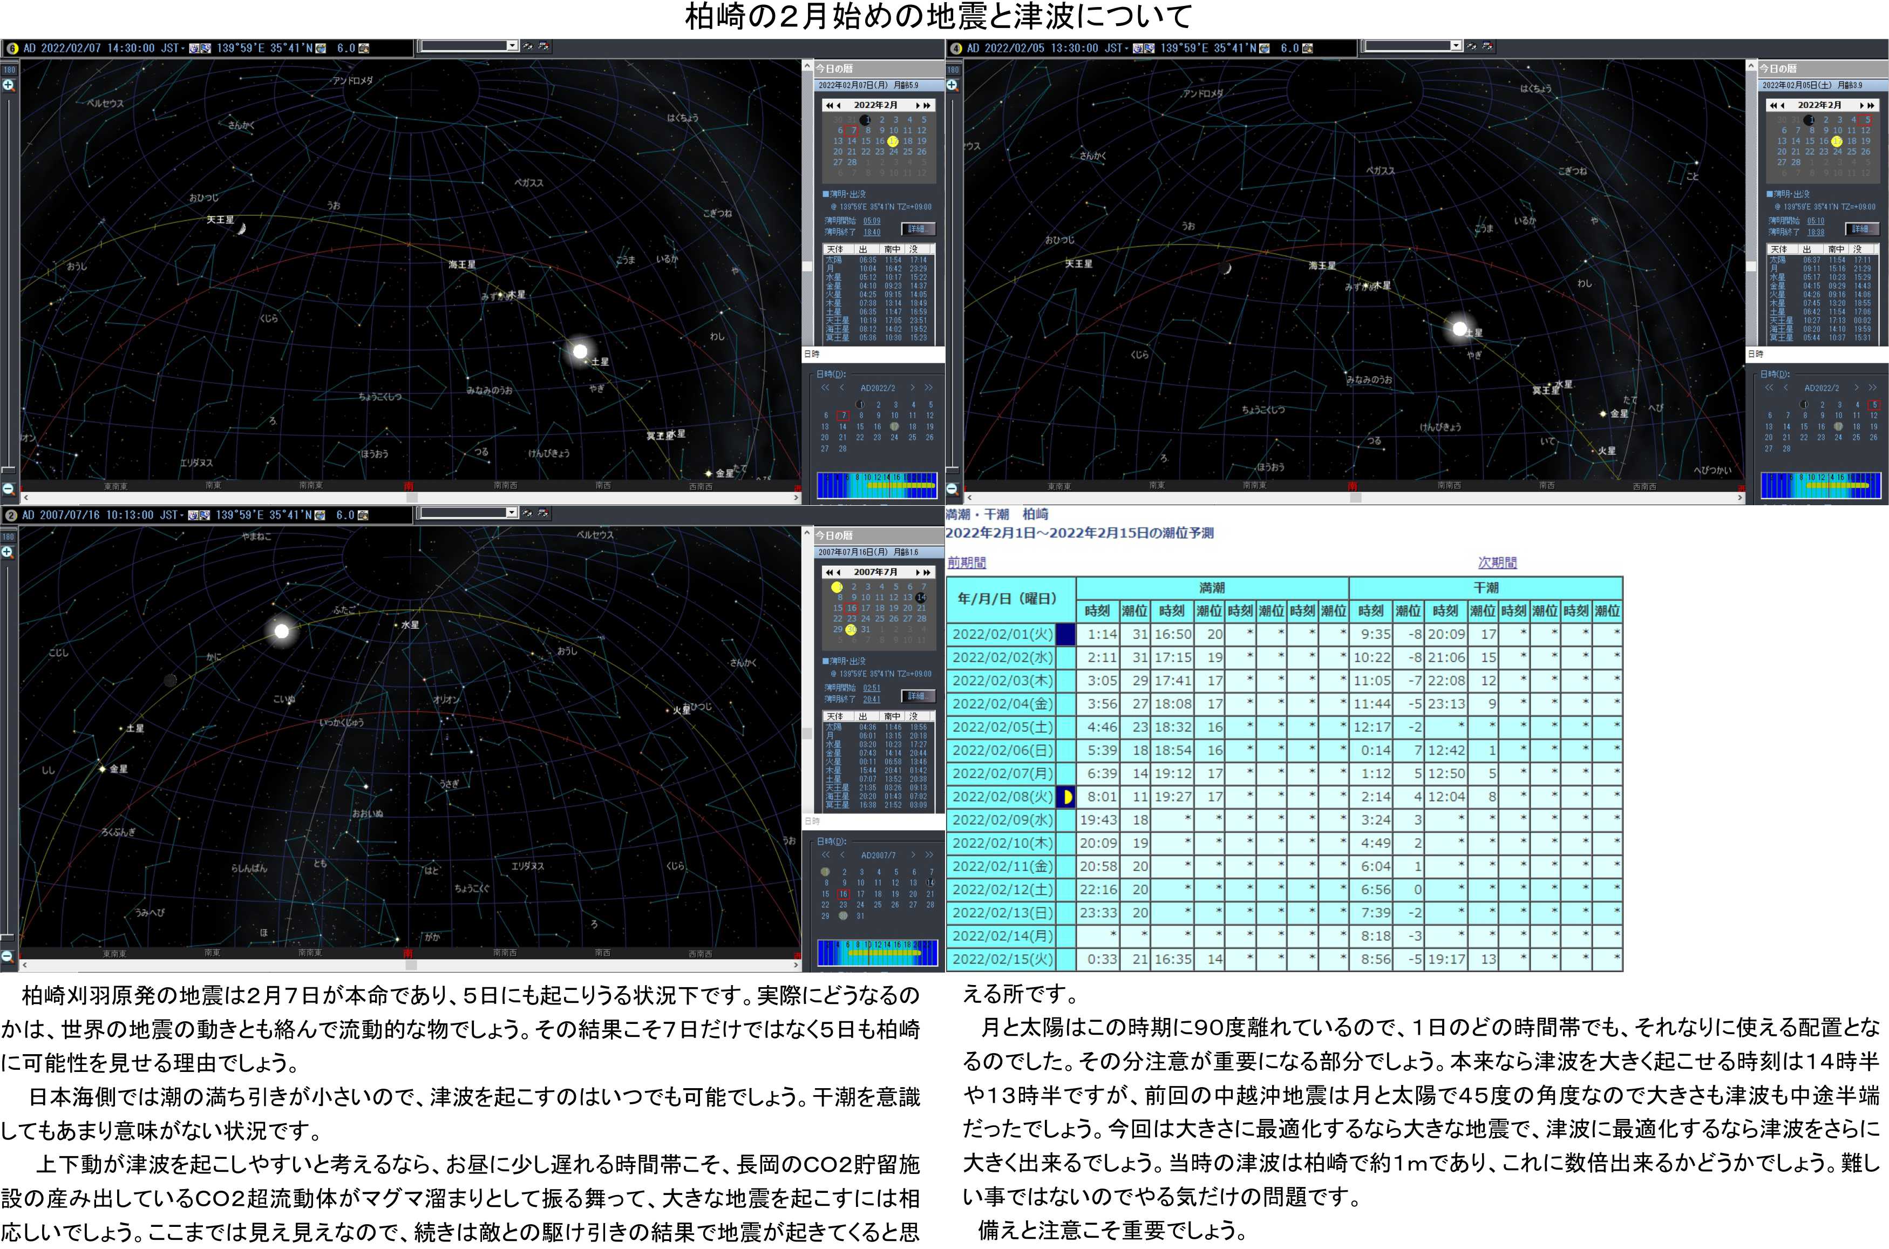Go to next month in 2022年2月 calendar, 02/07 window

tap(918, 105)
